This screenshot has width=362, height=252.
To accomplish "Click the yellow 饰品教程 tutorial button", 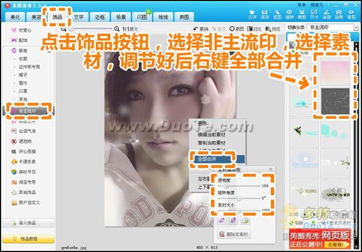I will coord(28,239).
